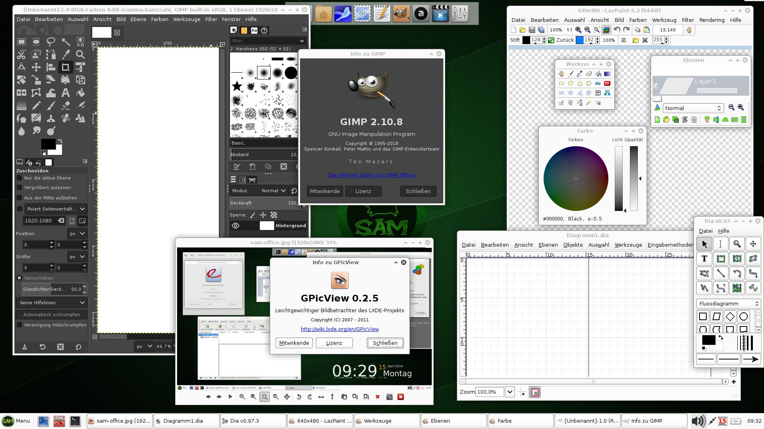
Task: Enable 'Nur die aktive Ebene' checkbox
Action: click(x=19, y=178)
